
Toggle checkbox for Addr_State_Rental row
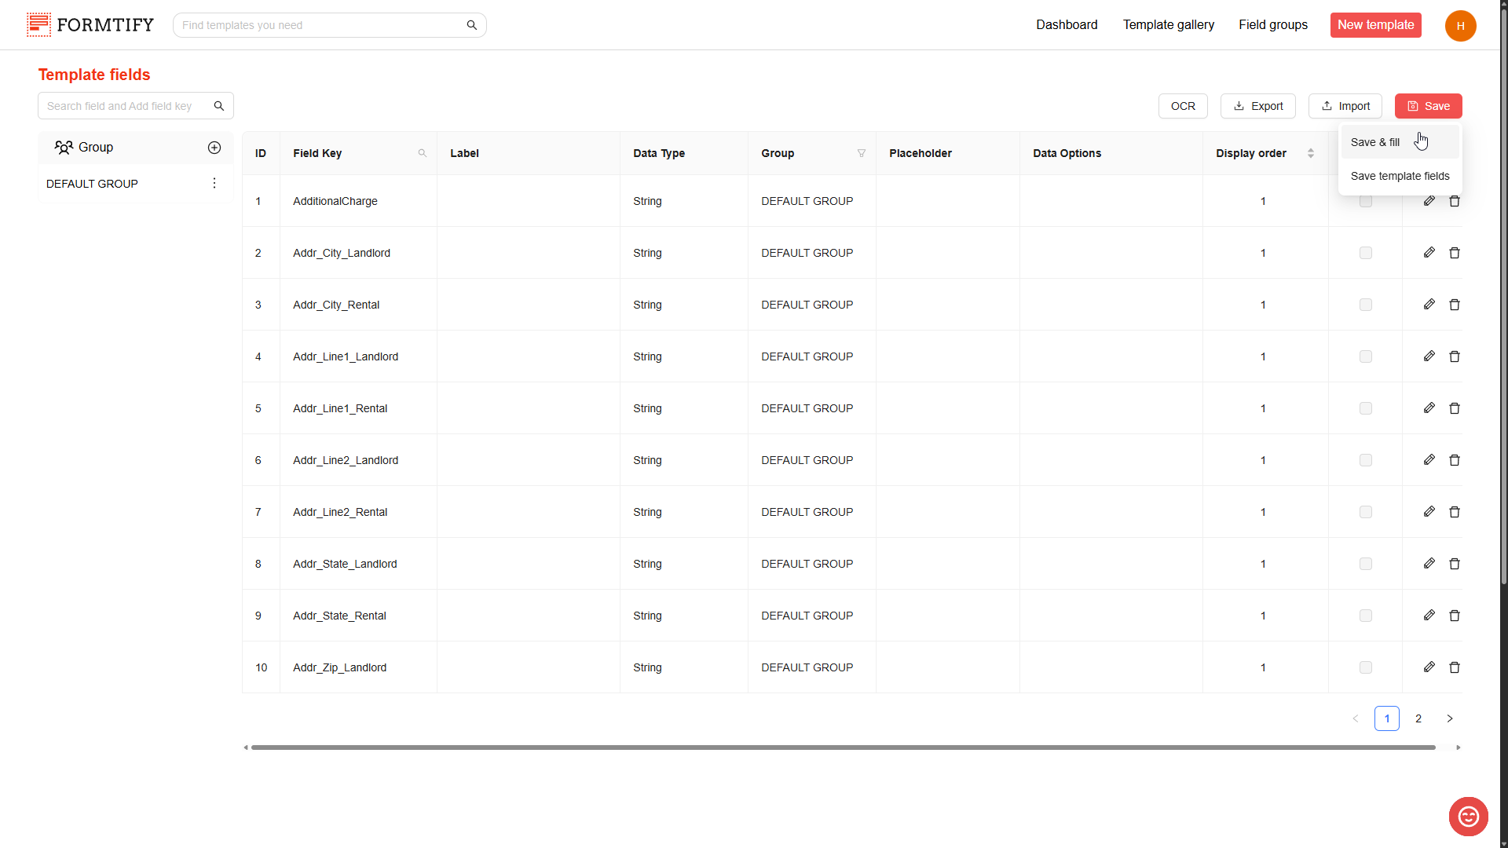coord(1366,616)
